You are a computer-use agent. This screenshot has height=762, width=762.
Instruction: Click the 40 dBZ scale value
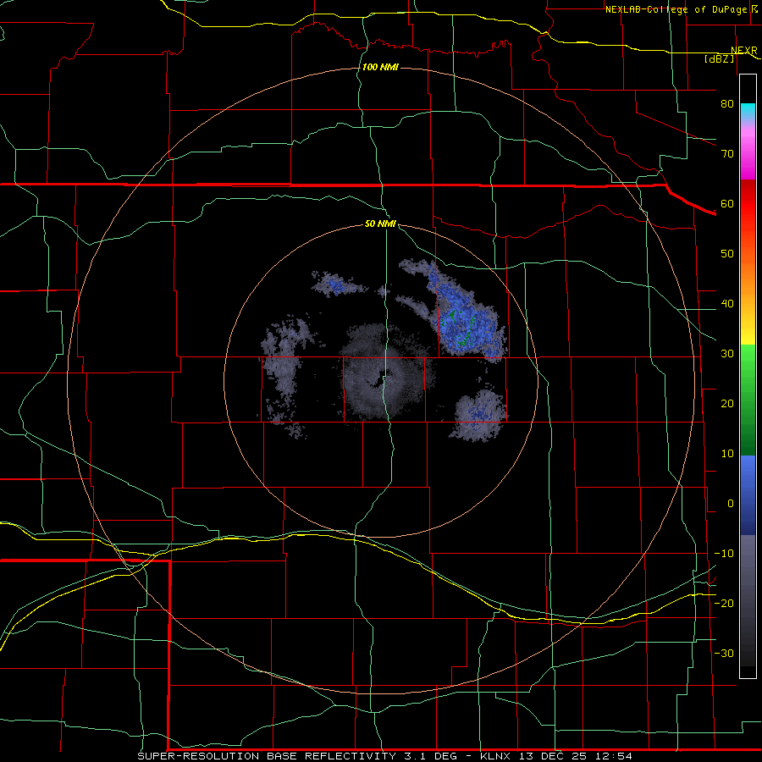tap(727, 304)
